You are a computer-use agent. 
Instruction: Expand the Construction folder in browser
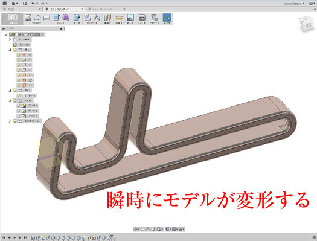point(10,121)
